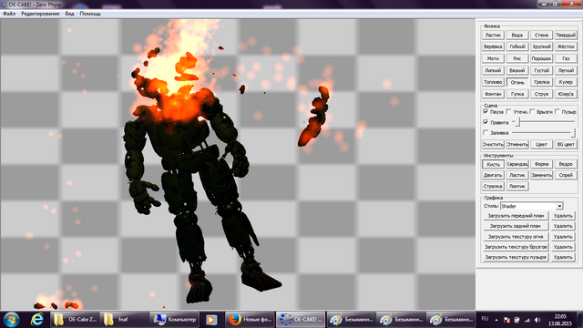Select Ластик in the Физика group

pos(493,35)
